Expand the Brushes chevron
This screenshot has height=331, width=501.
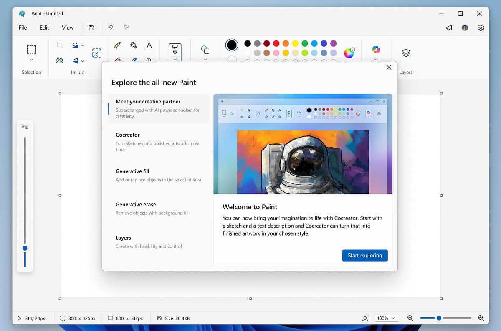pyautogui.click(x=175, y=60)
